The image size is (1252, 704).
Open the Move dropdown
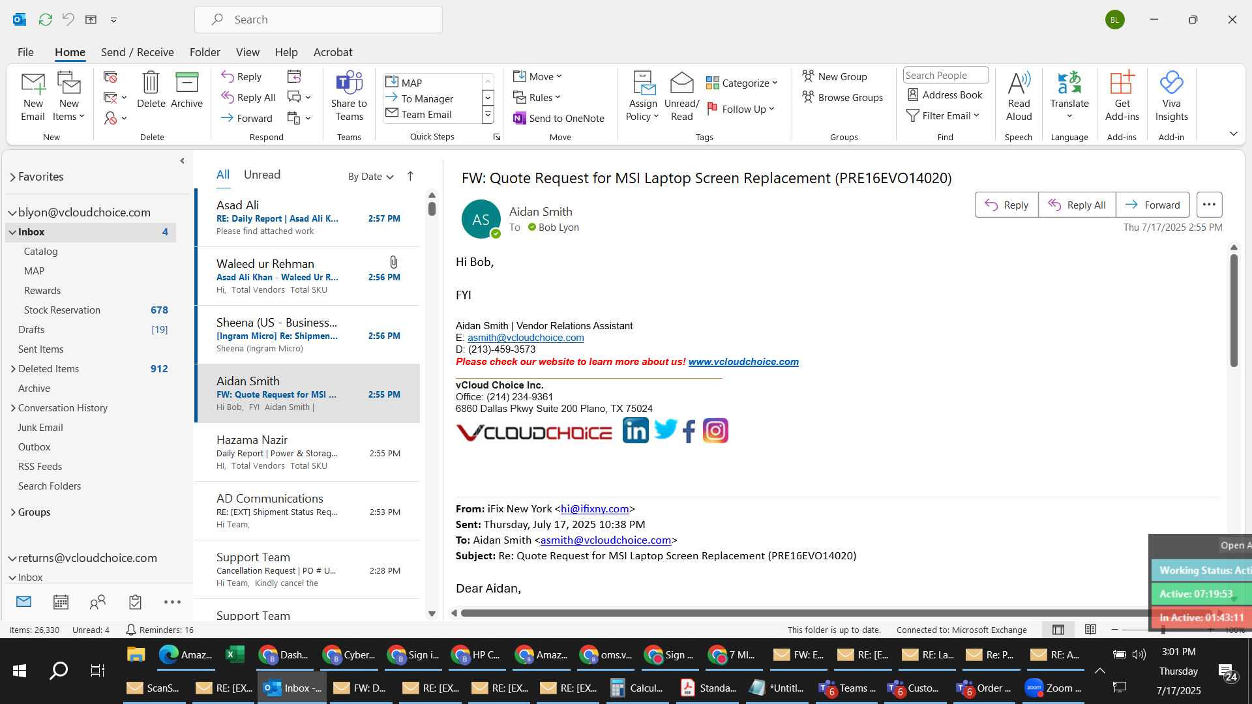click(537, 76)
